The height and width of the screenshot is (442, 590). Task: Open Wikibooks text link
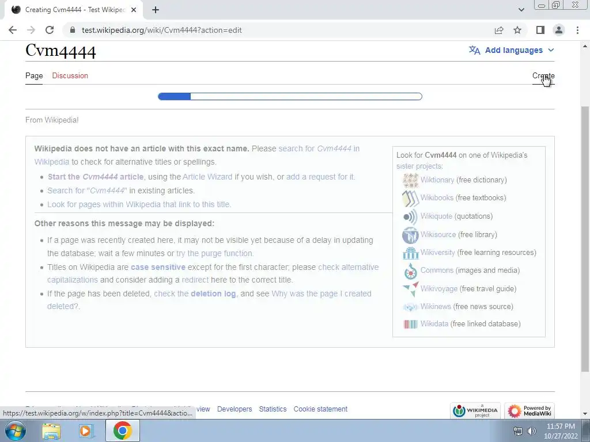(437, 198)
